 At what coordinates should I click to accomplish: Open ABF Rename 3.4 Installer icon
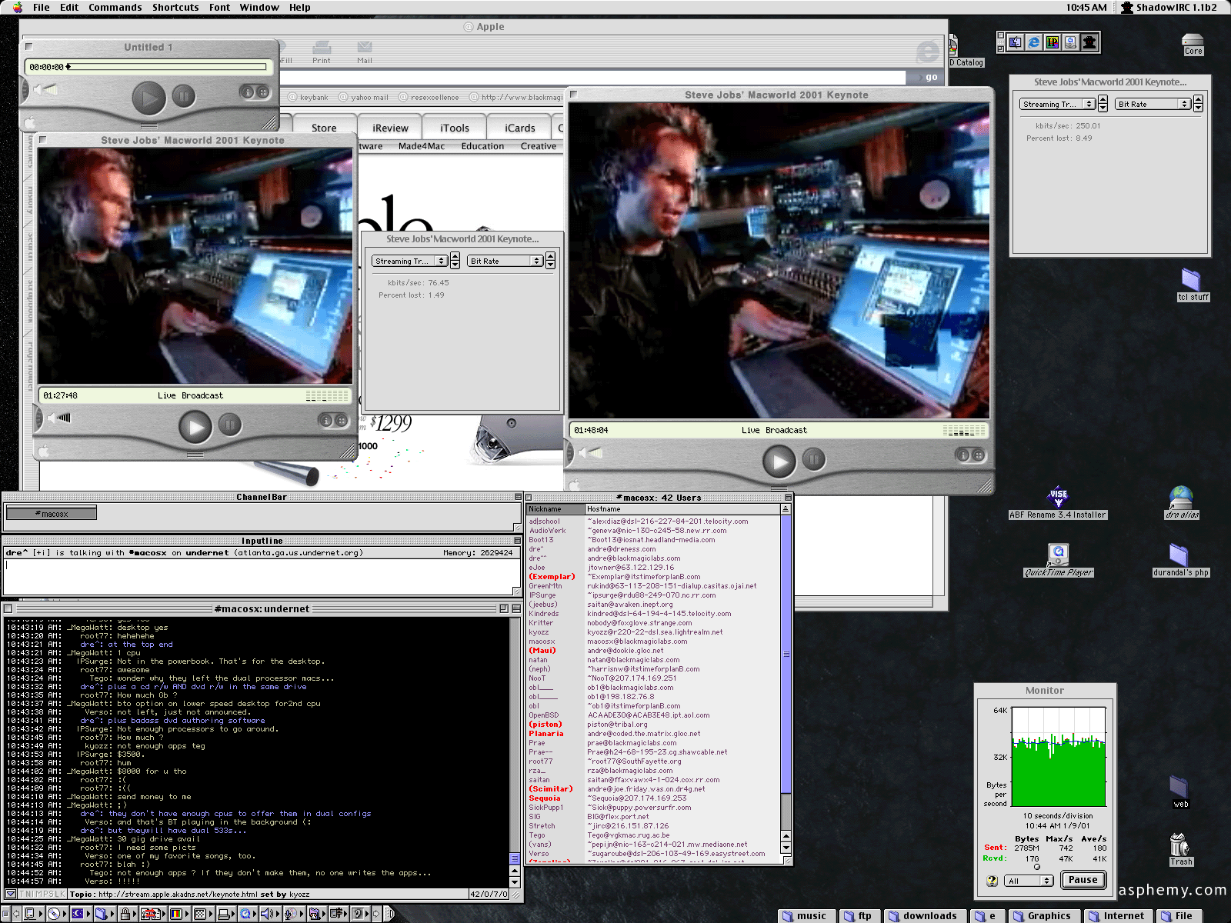point(1058,497)
